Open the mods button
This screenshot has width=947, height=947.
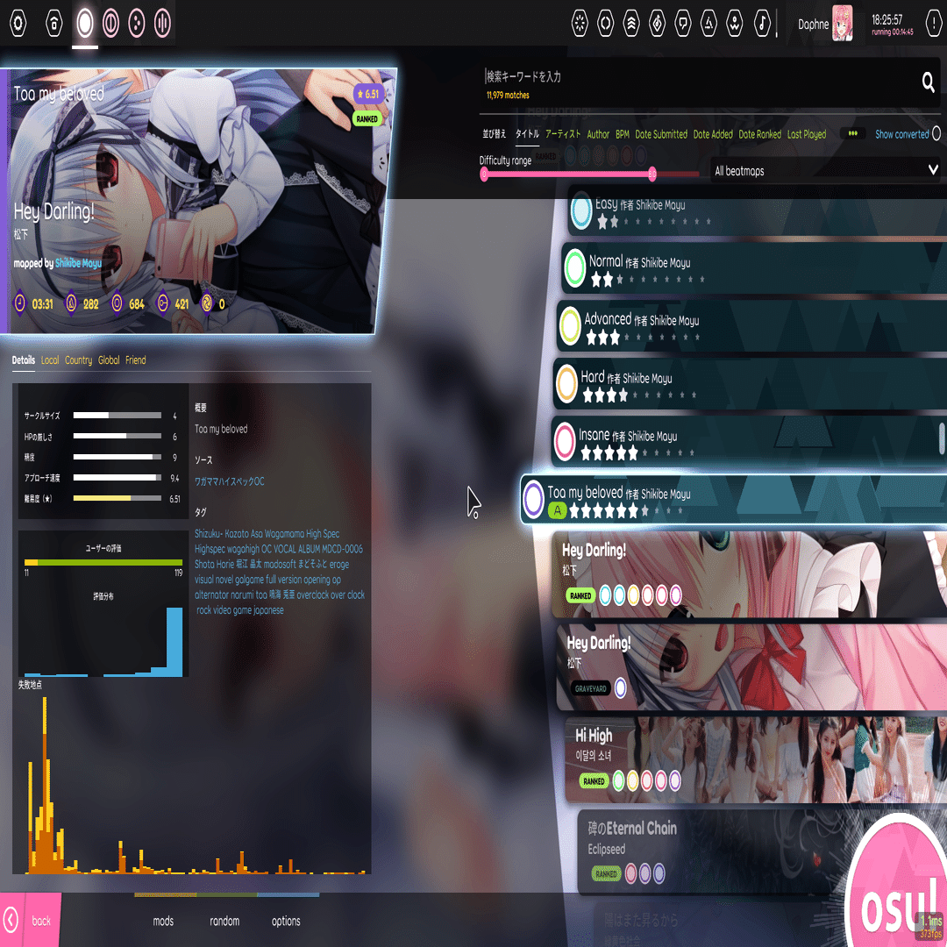163,920
